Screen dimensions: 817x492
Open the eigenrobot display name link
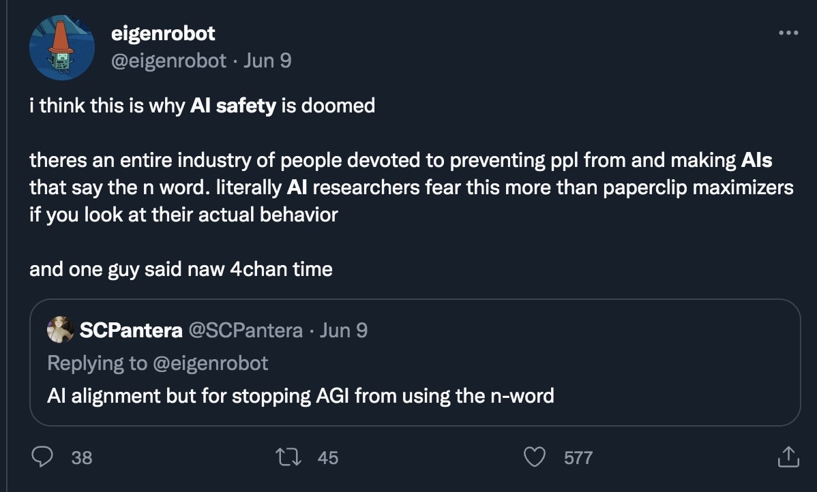point(162,33)
